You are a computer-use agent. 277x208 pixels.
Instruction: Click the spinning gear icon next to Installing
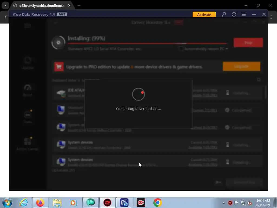coord(58,43)
